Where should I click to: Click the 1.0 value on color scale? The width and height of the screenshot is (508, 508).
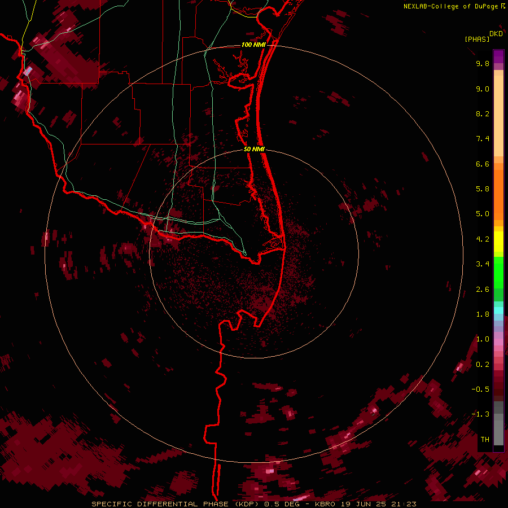point(483,339)
